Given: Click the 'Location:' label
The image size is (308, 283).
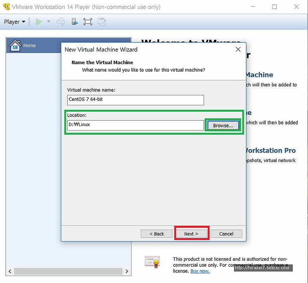Looking at the screenshot, I should click(x=77, y=115).
